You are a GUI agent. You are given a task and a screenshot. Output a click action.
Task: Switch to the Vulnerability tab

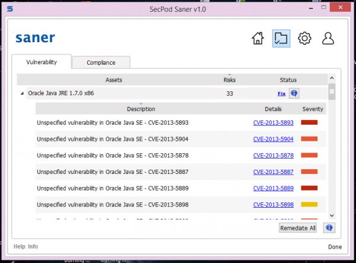(x=42, y=62)
